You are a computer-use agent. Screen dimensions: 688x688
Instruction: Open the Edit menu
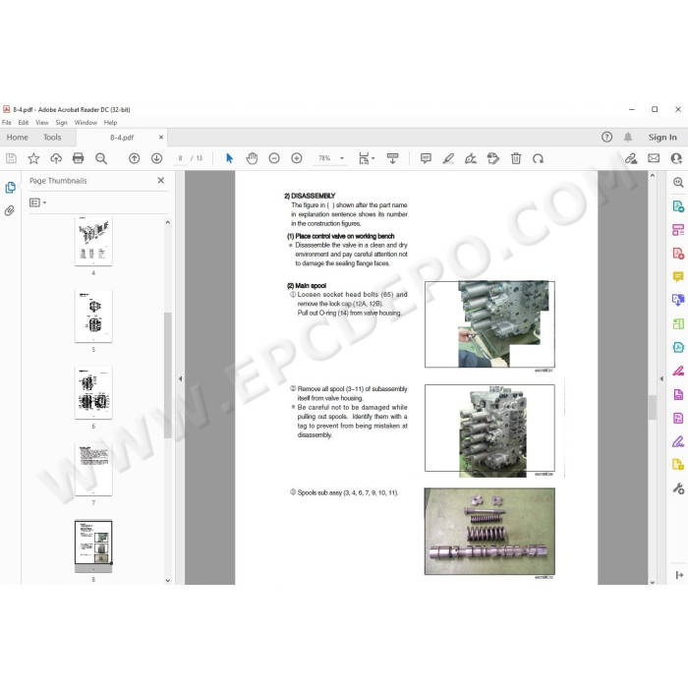pos(24,123)
